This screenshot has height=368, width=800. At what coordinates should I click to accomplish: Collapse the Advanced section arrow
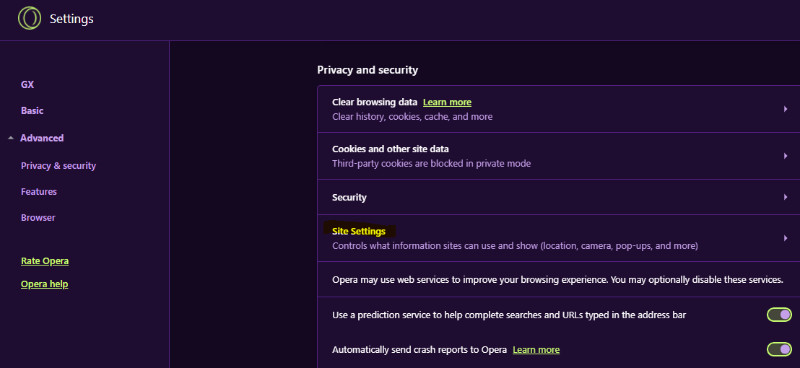tap(11, 138)
